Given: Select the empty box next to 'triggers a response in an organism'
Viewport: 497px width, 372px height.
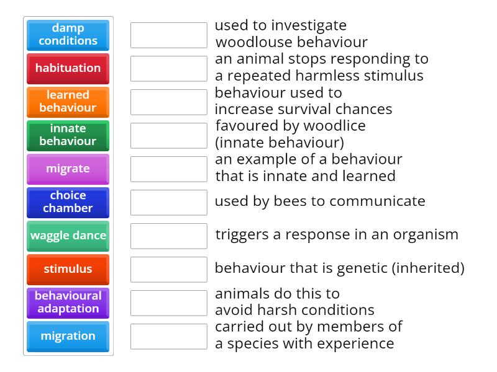Looking at the screenshot, I should 168,236.
